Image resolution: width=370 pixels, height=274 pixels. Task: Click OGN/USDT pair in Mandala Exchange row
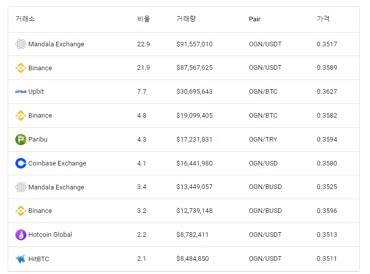point(265,44)
